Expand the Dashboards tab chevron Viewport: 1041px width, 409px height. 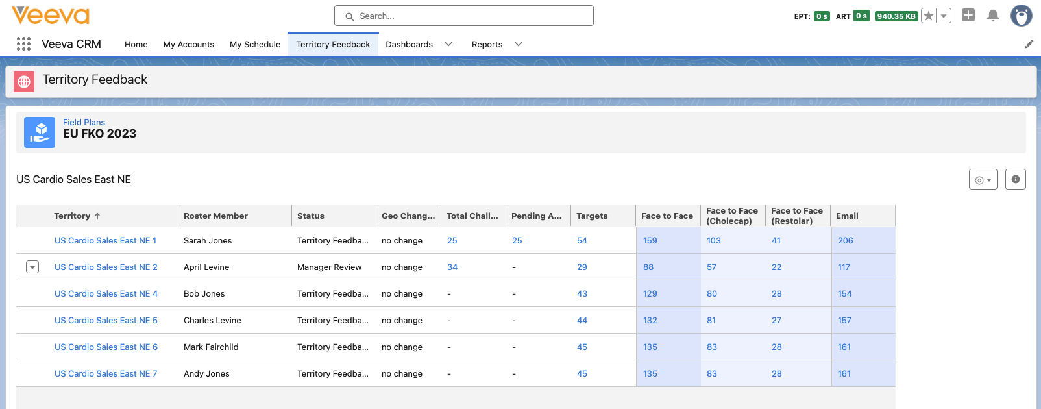click(x=448, y=44)
